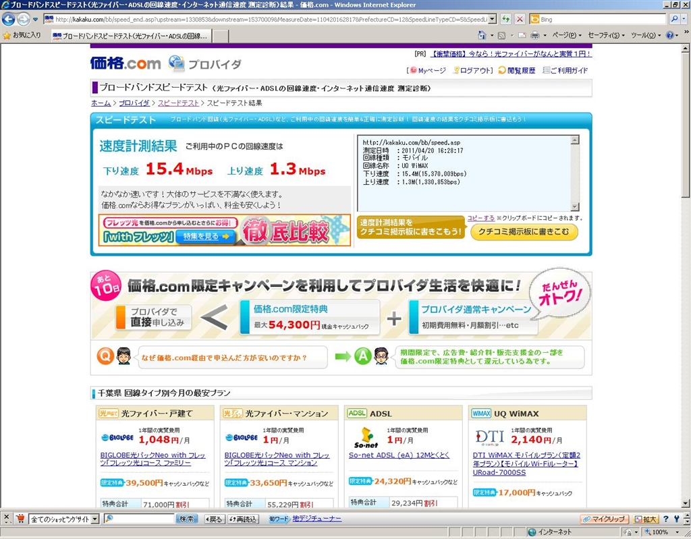Click the クチコミ掲示板に書きこむ yellow button
This screenshot has width=691, height=539.
coord(524,231)
